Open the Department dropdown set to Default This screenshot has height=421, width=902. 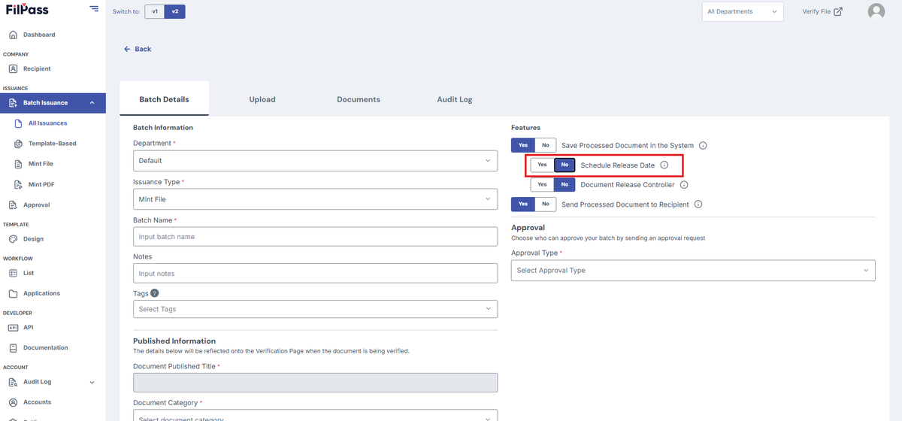[x=315, y=161]
